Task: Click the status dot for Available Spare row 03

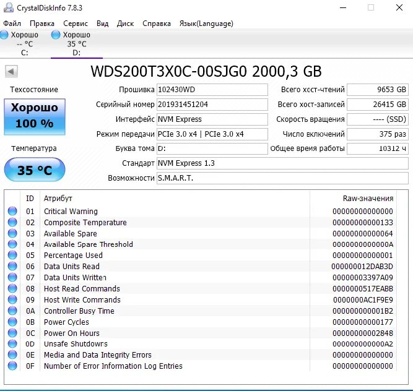Action: [x=12, y=233]
